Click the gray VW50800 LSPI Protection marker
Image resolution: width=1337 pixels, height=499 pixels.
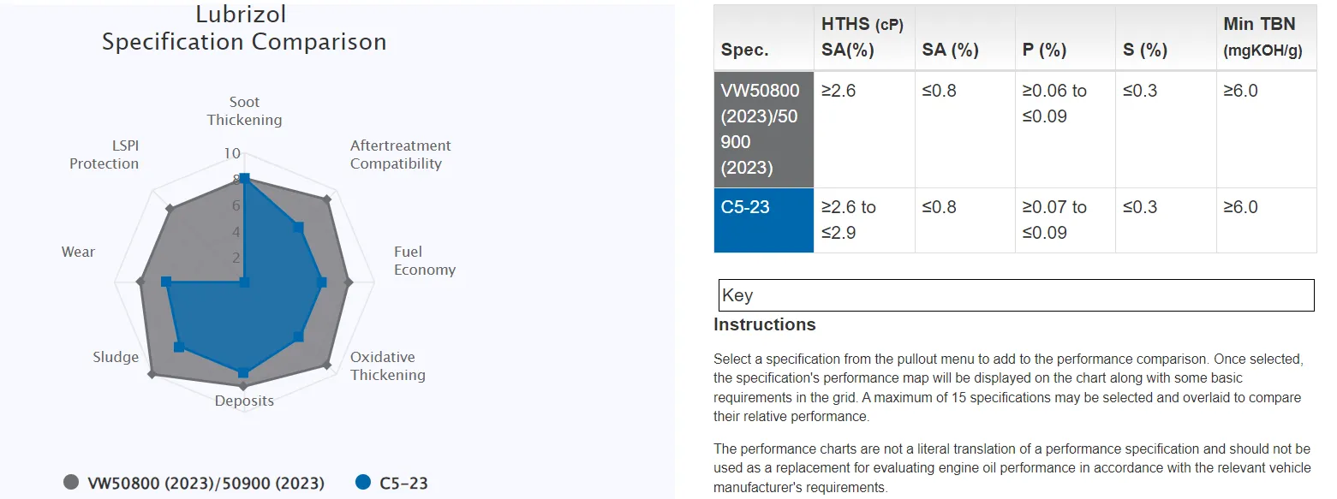[170, 208]
